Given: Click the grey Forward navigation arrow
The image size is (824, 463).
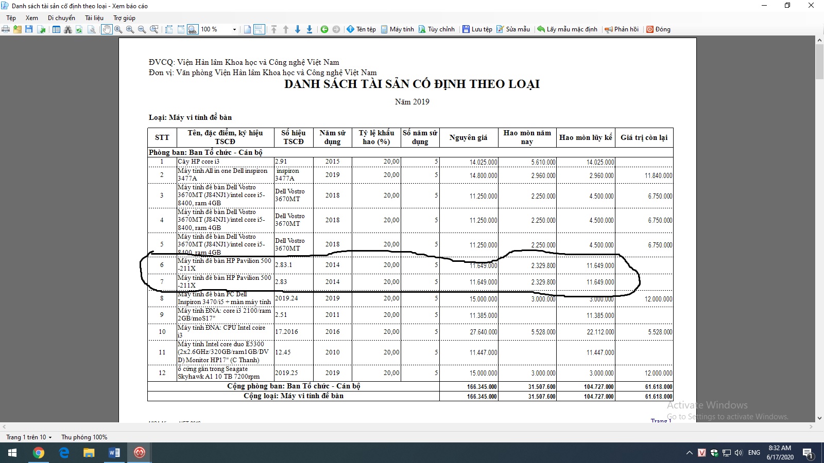Looking at the screenshot, I should (x=336, y=29).
